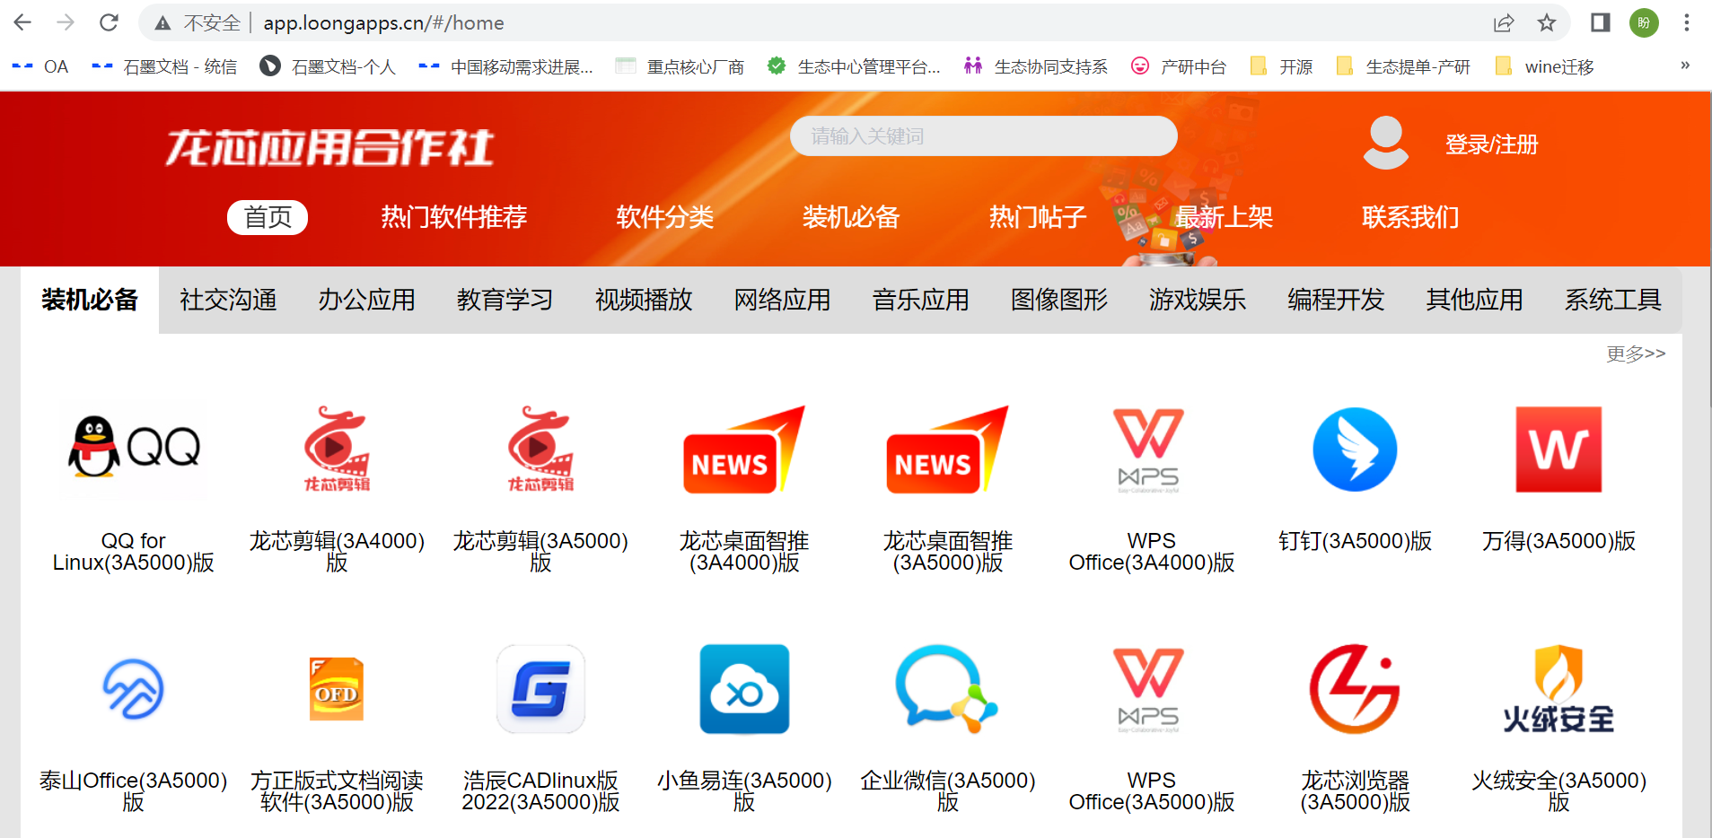Screen dimensions: 1712x838
Task: Open the 重点核心厂商 bookmark
Action: point(680,66)
